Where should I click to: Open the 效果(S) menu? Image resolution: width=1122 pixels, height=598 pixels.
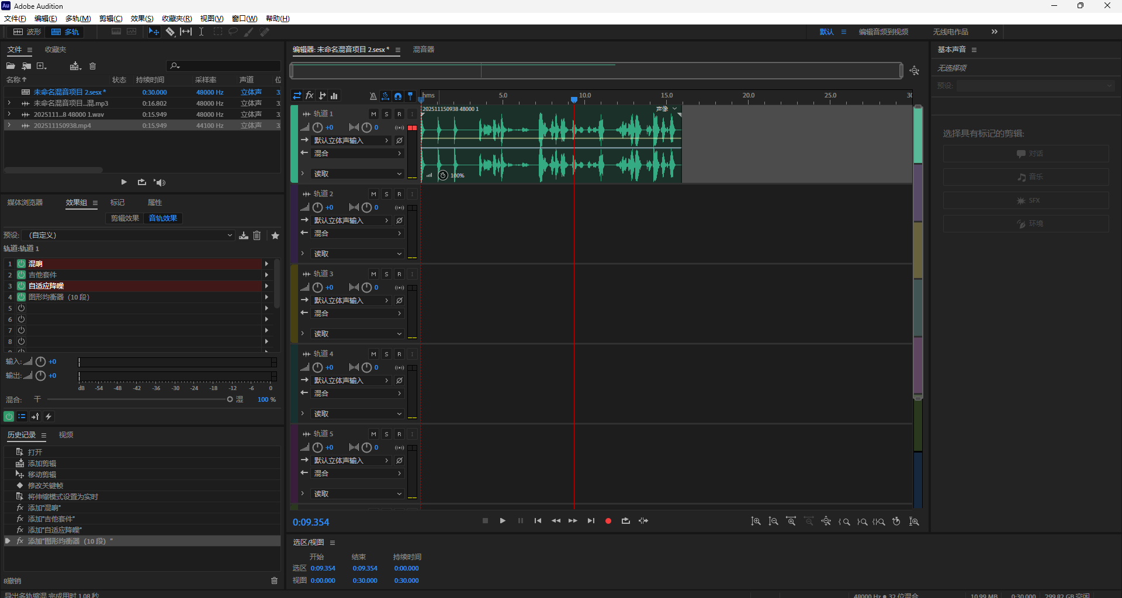(x=141, y=19)
